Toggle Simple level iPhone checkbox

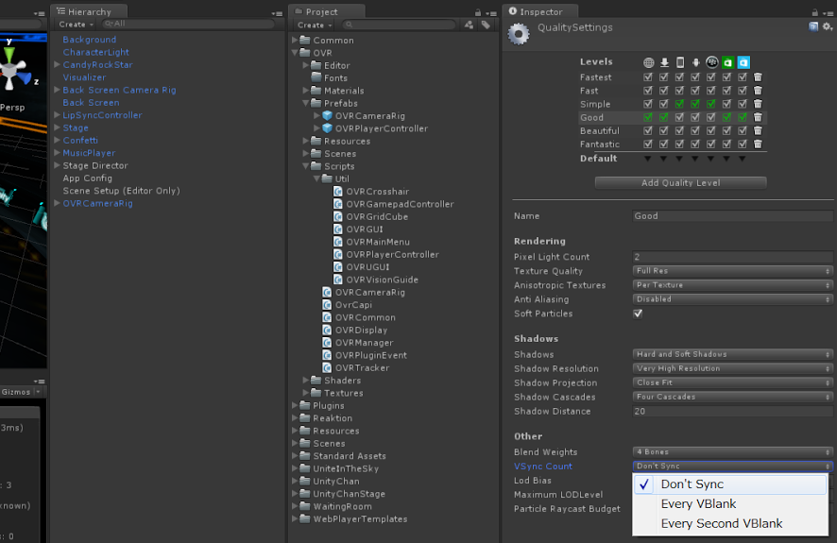coord(679,104)
